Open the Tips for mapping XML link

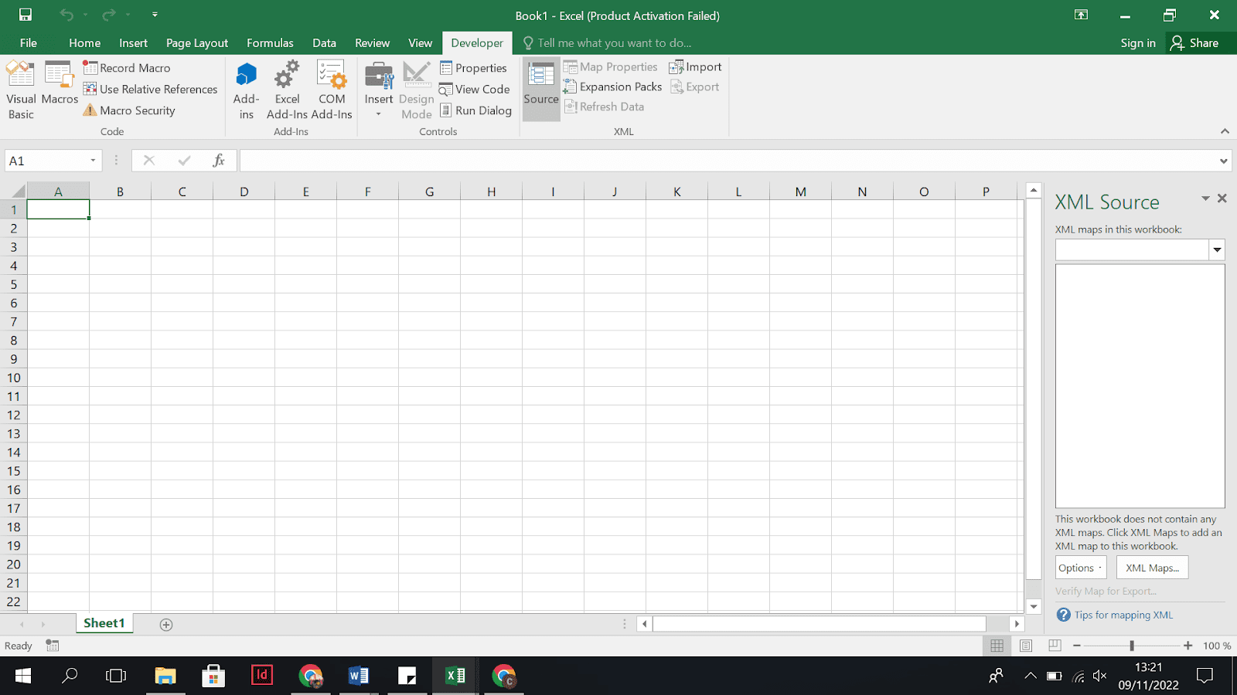click(x=1123, y=615)
